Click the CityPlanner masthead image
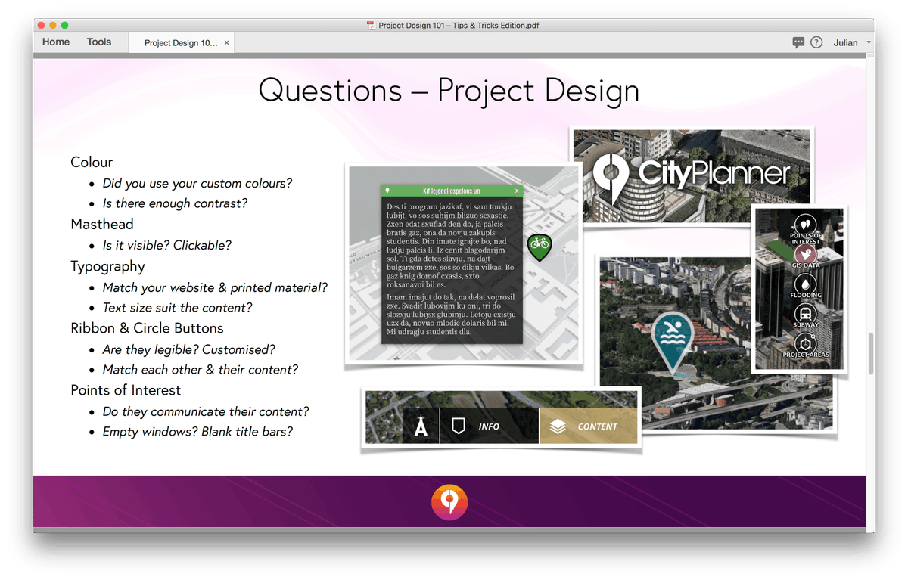908x580 pixels. [x=692, y=175]
